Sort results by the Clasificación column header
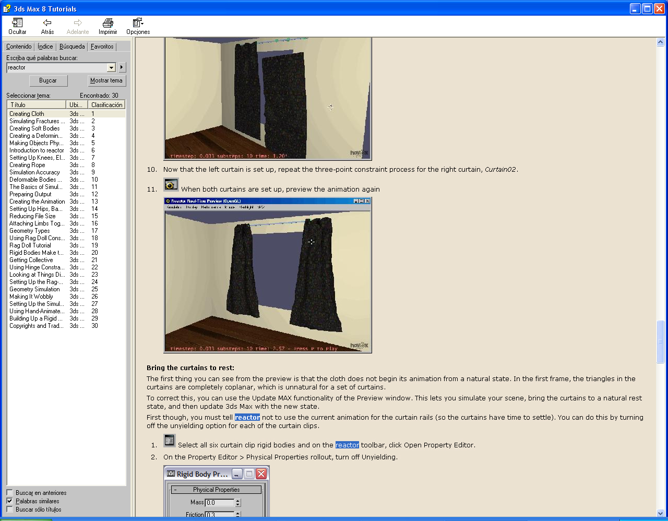 tap(106, 104)
